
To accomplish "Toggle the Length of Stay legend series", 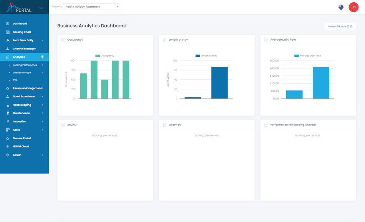I will [x=206, y=56].
